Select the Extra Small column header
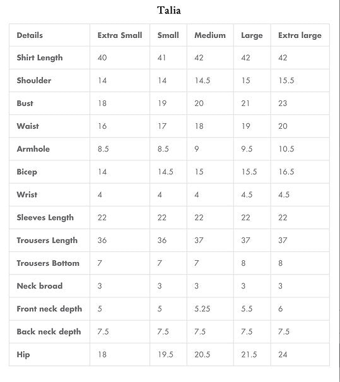340x382 pixels. coord(120,35)
